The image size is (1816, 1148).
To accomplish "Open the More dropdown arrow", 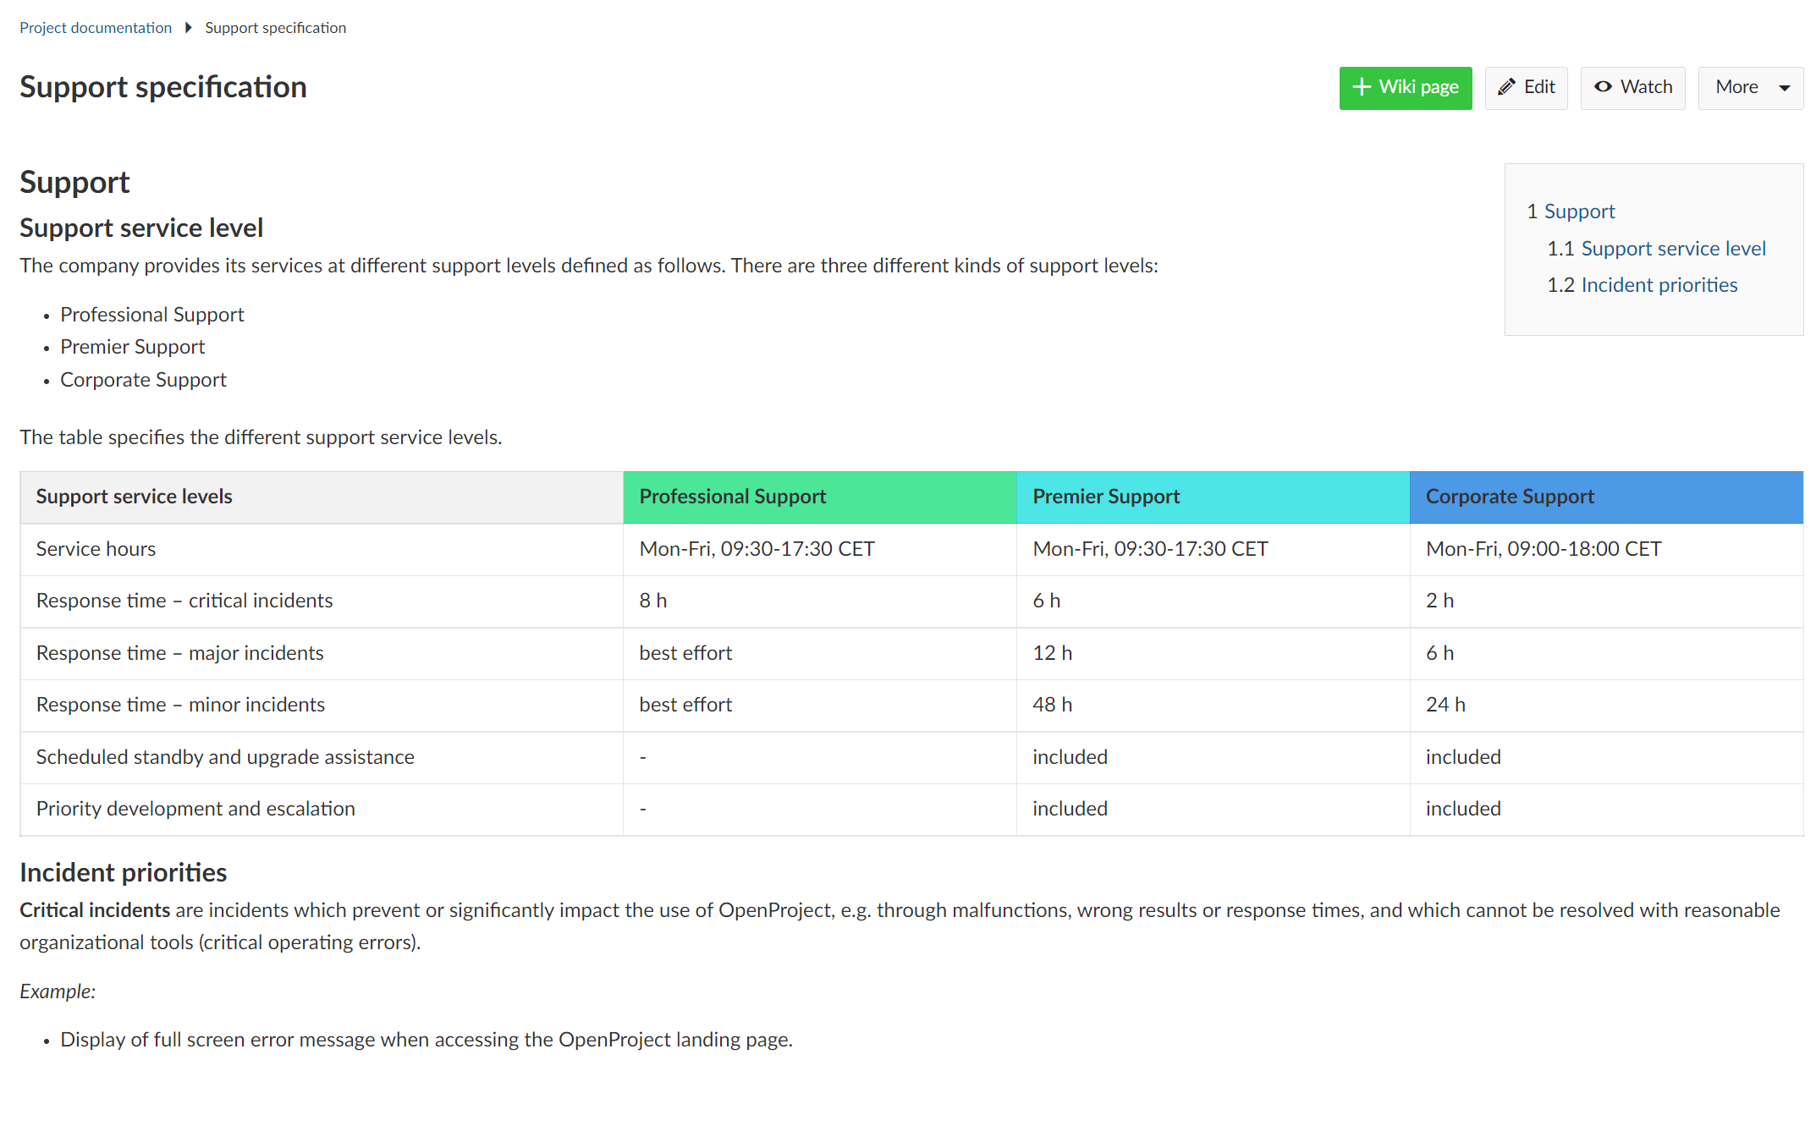I will [1785, 88].
